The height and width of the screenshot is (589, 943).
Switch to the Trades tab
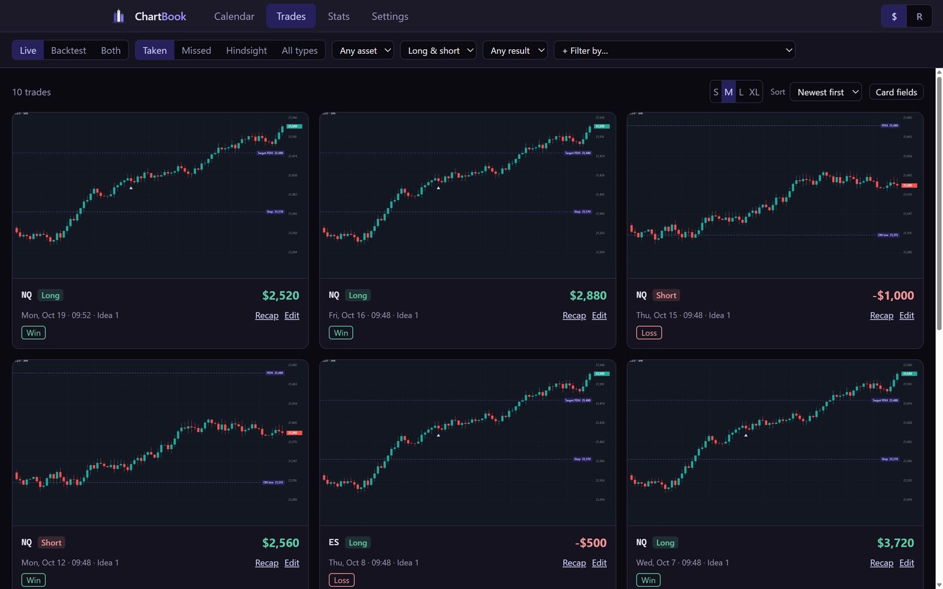291,16
